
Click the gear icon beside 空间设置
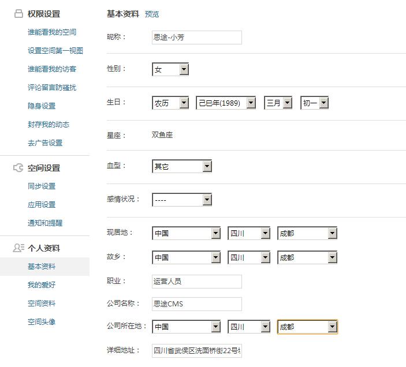(18, 168)
